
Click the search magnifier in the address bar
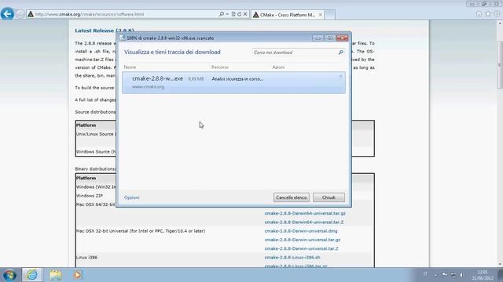(221, 14)
